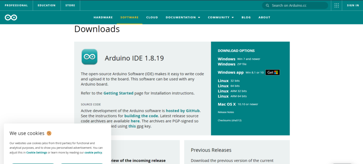Download Linux 32 bits version
This screenshot has height=164, width=363.
229,81
